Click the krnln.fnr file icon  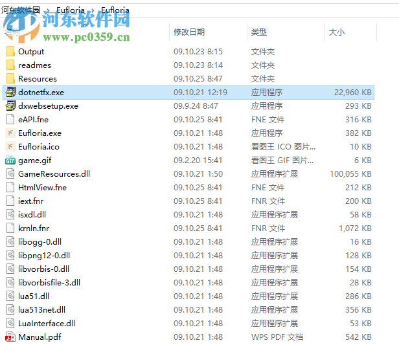[10, 228]
